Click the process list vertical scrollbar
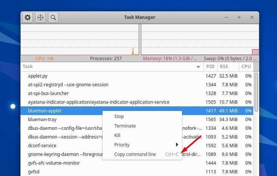277x176 pixels. [x=256, y=92]
